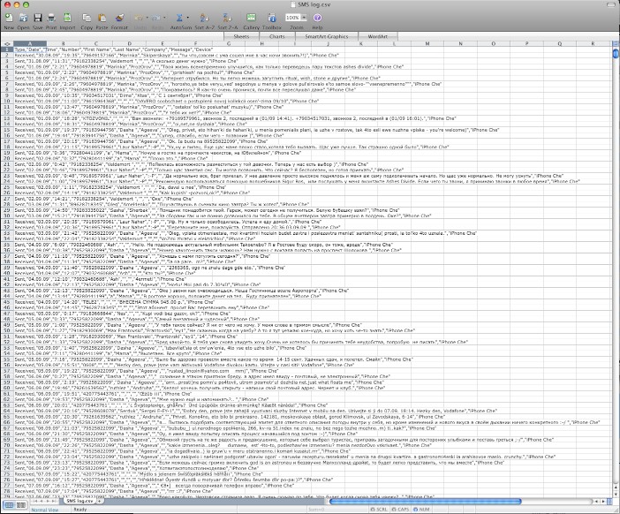620x514 pixels.
Task: Click the toolbar toggle pill in title bar
Action: pos(612,4)
